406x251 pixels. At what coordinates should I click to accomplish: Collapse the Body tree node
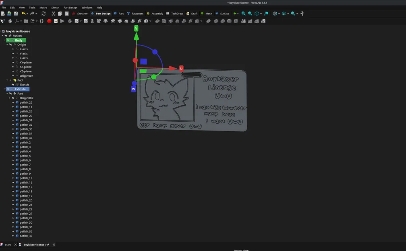pos(5,40)
